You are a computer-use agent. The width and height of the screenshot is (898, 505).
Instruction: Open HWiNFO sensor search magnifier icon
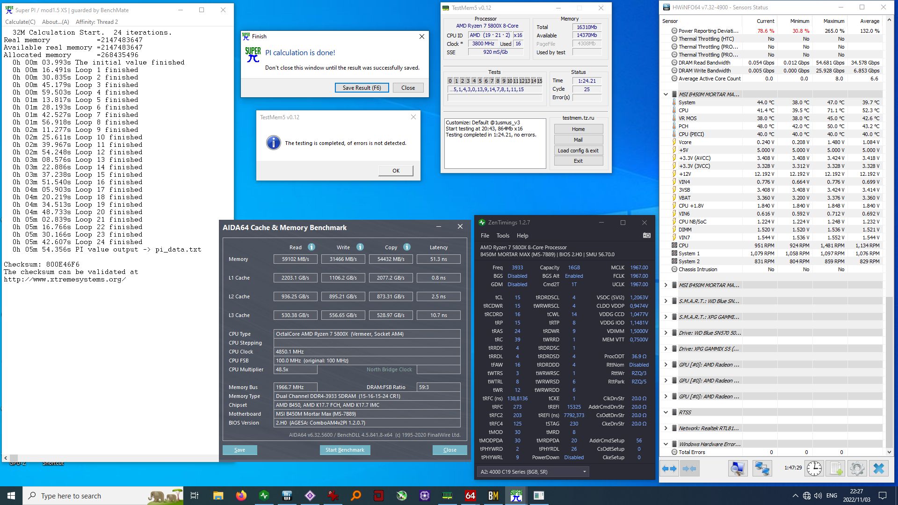coord(738,469)
